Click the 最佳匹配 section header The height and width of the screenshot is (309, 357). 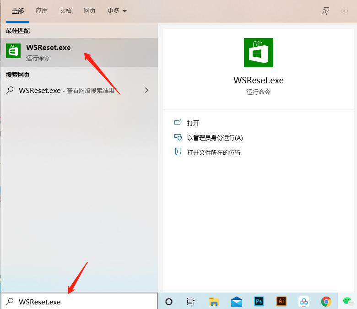click(x=18, y=31)
